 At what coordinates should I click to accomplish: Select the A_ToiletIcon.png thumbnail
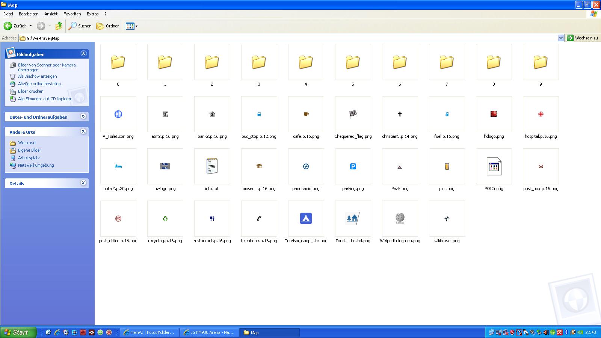tap(118, 114)
